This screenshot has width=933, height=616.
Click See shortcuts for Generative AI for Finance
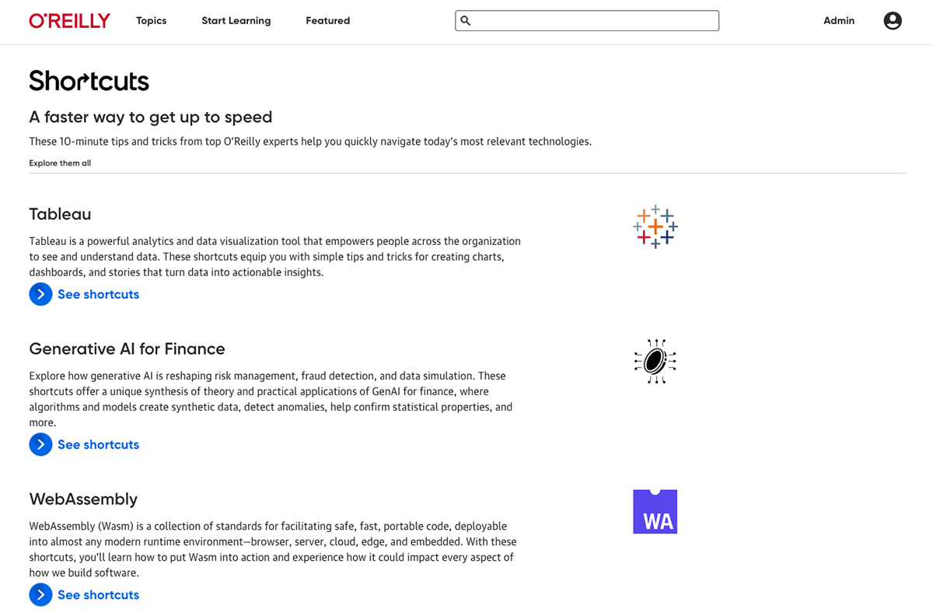(99, 444)
